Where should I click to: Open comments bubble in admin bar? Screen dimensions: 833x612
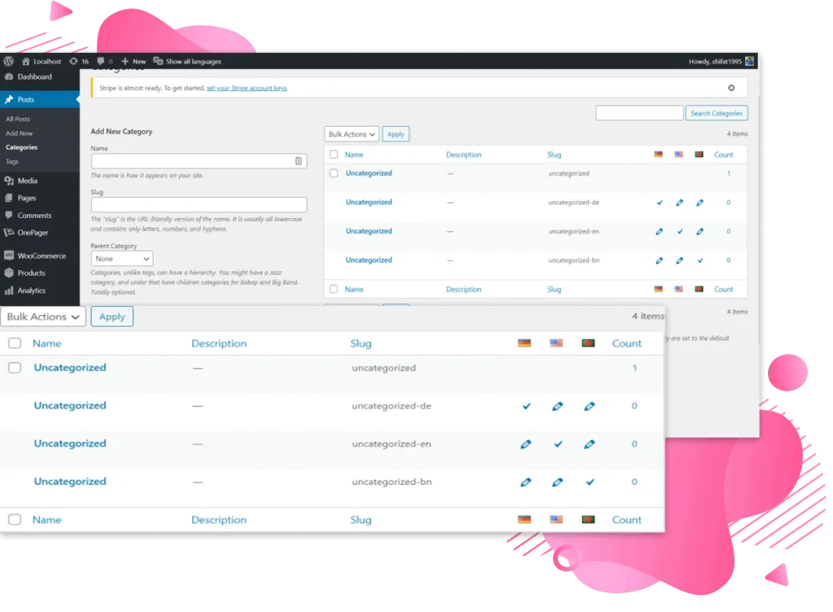coord(105,61)
